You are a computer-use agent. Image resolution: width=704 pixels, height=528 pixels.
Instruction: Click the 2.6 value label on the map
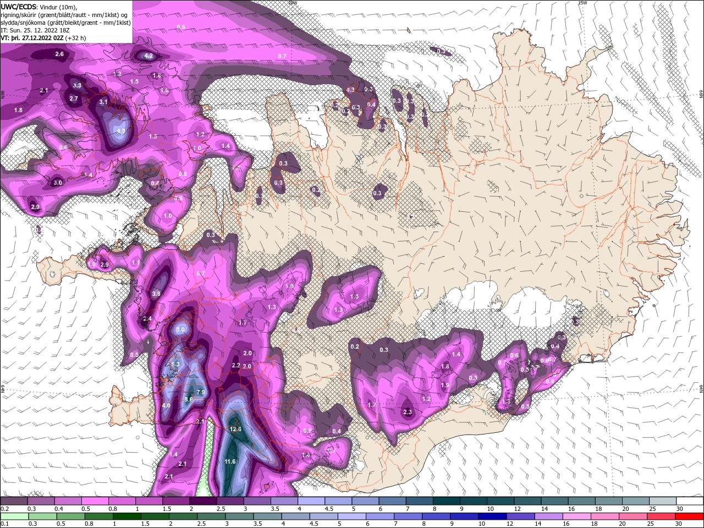click(59, 54)
